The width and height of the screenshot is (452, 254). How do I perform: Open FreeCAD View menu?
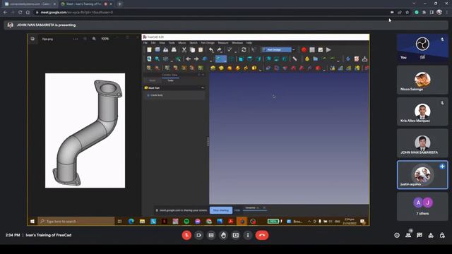pos(162,42)
